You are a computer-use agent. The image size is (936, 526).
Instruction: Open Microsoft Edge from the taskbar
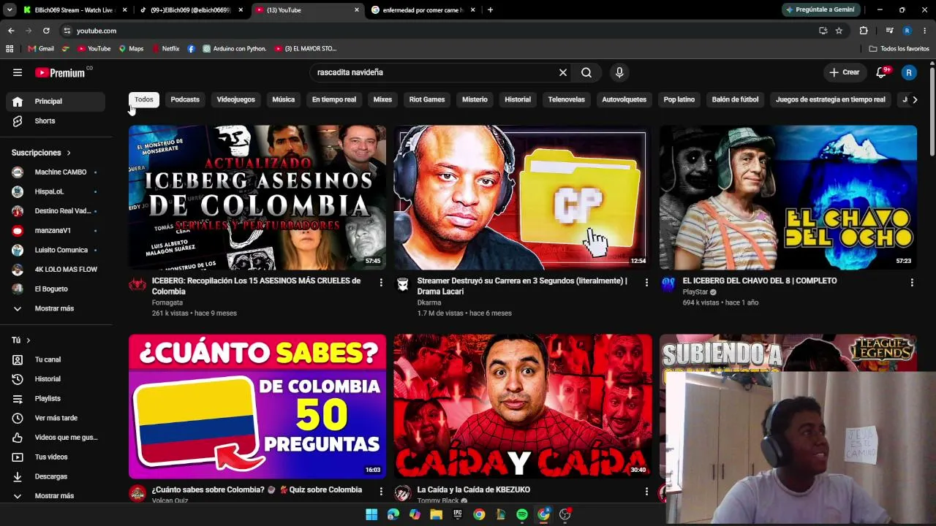393,514
